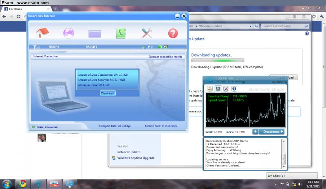Open Internet connection records link

pyautogui.click(x=165, y=57)
